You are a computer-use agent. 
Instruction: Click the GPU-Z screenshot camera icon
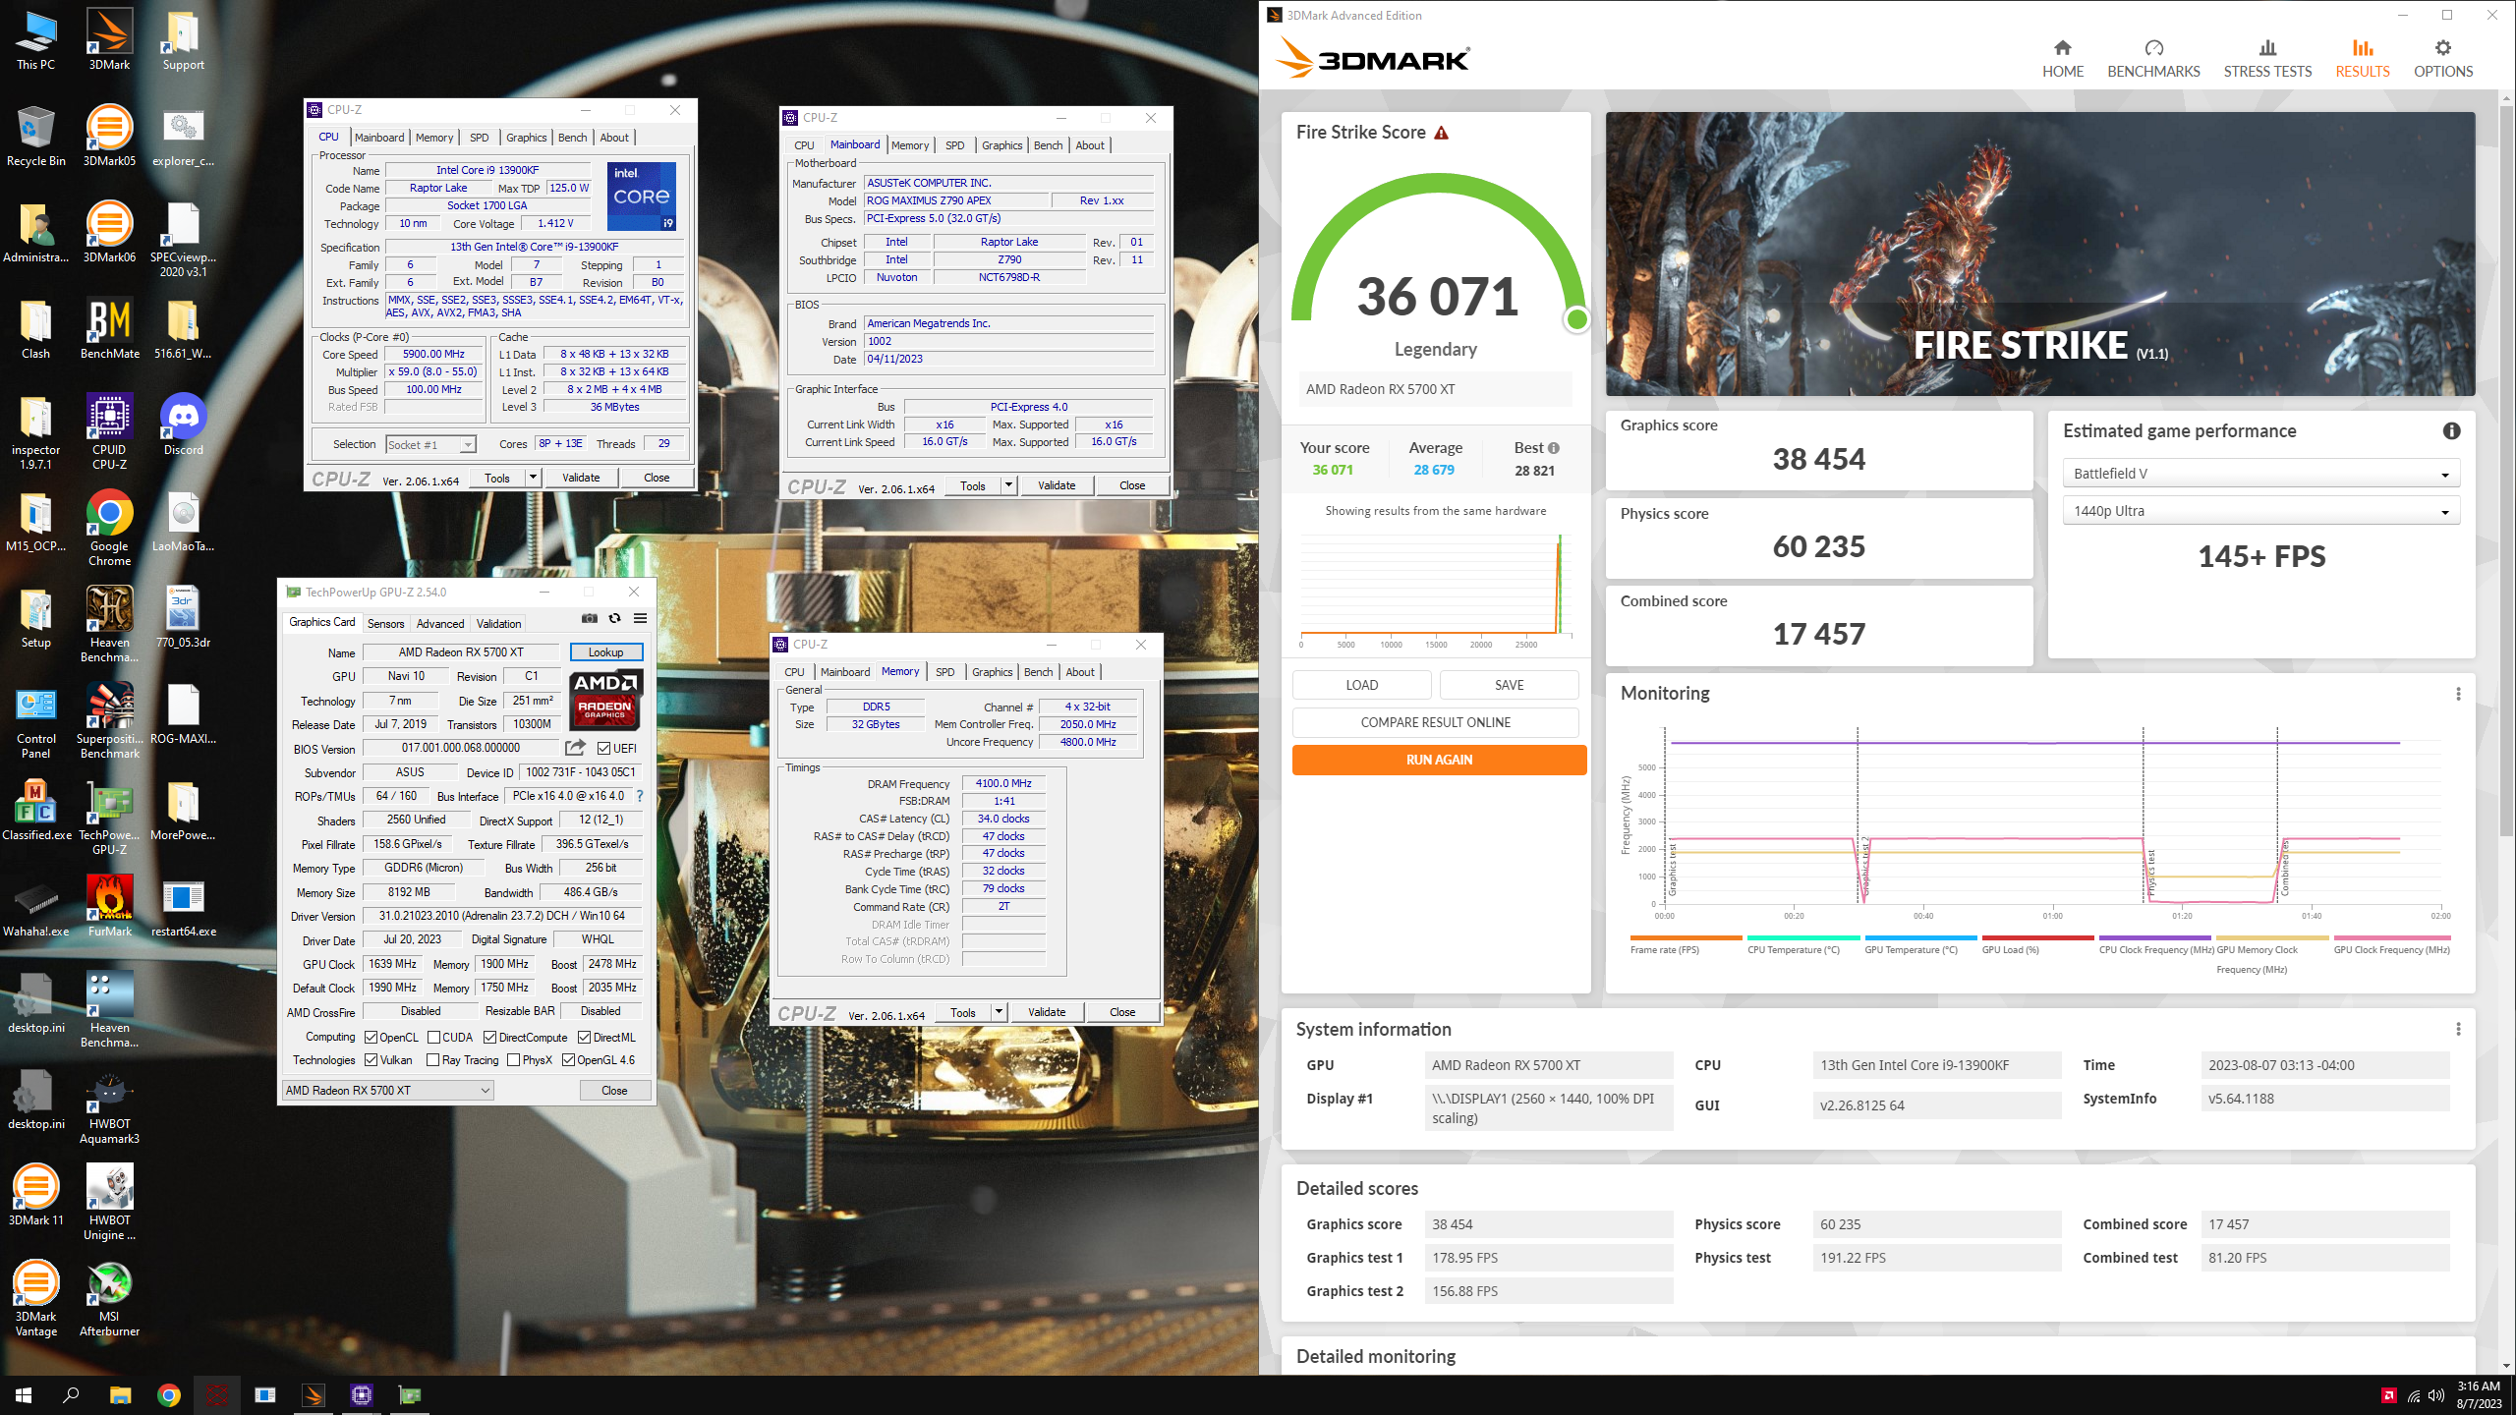(x=590, y=618)
